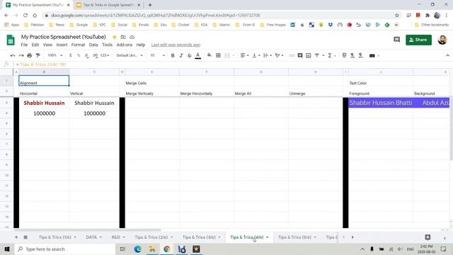This screenshot has width=453, height=255.
Task: Open the comment history icon
Action: pyautogui.click(x=396, y=40)
